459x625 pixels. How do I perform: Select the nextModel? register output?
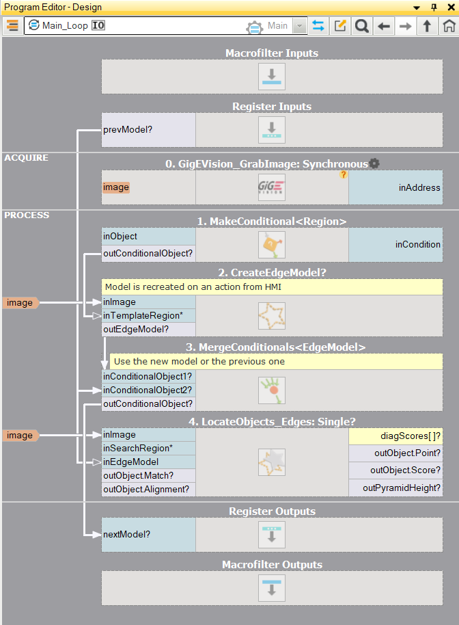(148, 534)
